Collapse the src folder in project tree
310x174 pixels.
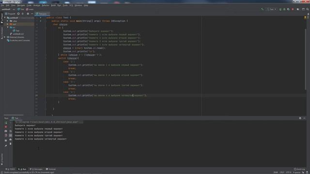[8, 28]
